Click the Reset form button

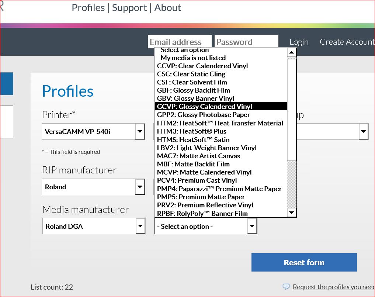(x=304, y=262)
